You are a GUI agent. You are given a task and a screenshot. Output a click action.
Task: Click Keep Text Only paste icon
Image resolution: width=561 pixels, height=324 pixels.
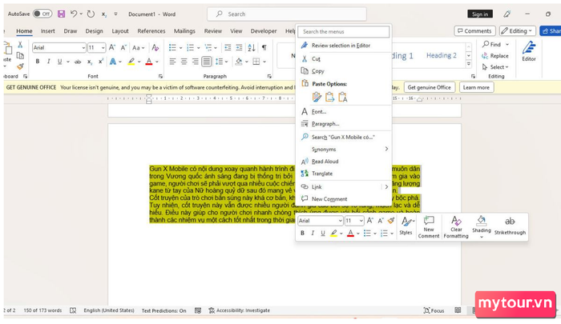(x=343, y=97)
